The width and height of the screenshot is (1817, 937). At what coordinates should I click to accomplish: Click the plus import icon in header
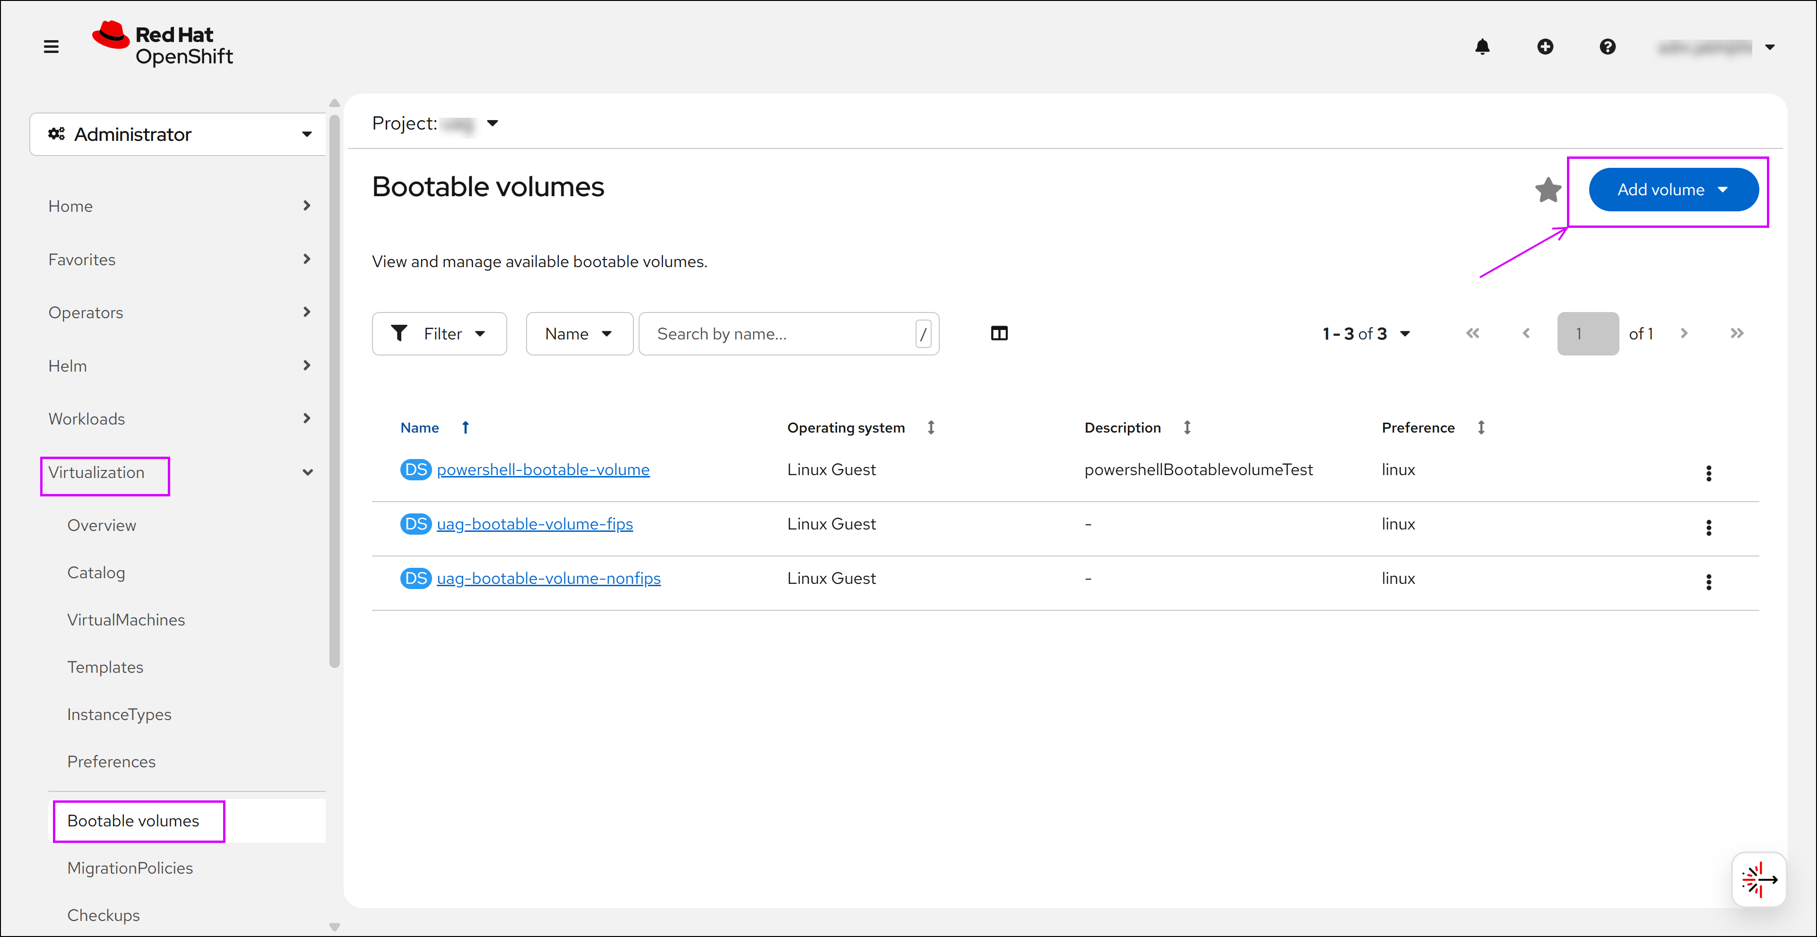tap(1545, 47)
